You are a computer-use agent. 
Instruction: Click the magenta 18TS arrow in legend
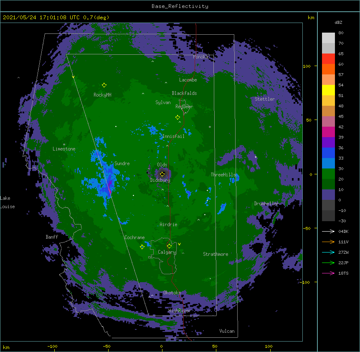click(328, 273)
